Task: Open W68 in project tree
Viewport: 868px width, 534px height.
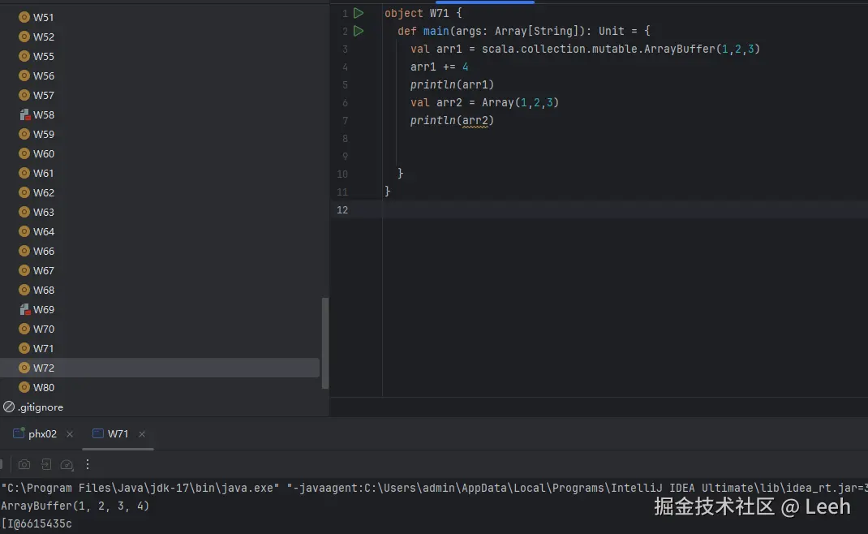Action: [x=43, y=291]
